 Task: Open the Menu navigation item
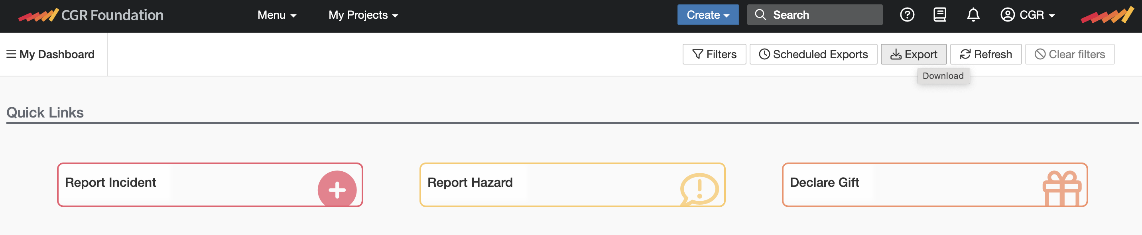pos(276,15)
